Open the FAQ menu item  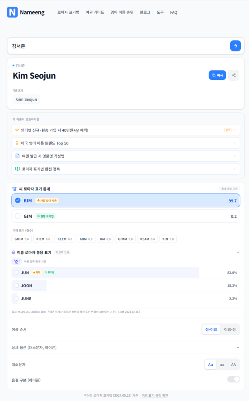[x=173, y=12]
